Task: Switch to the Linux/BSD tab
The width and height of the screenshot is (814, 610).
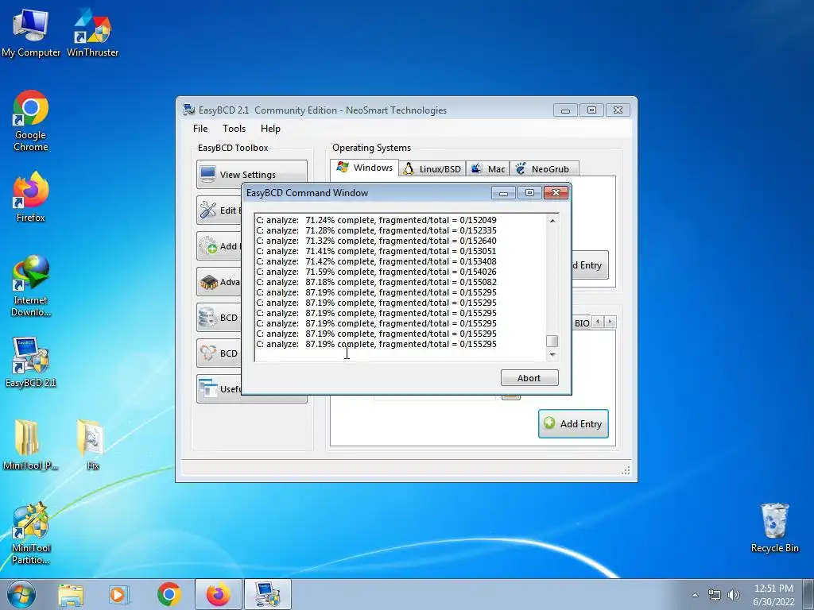Action: coord(432,169)
